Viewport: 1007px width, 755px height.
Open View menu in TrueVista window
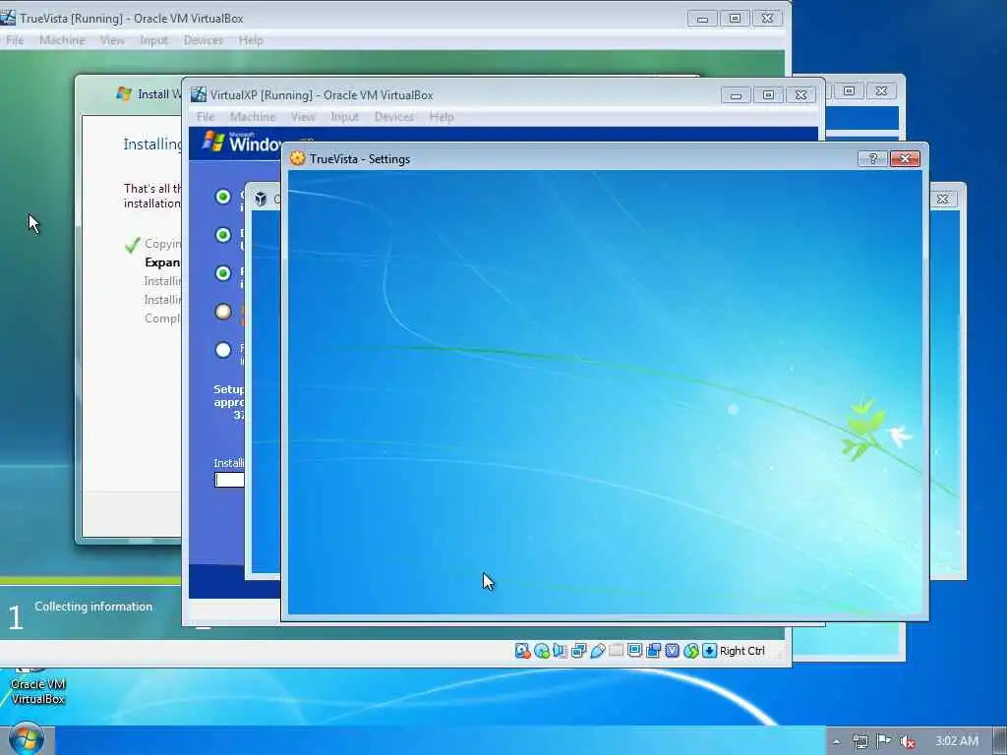point(112,39)
